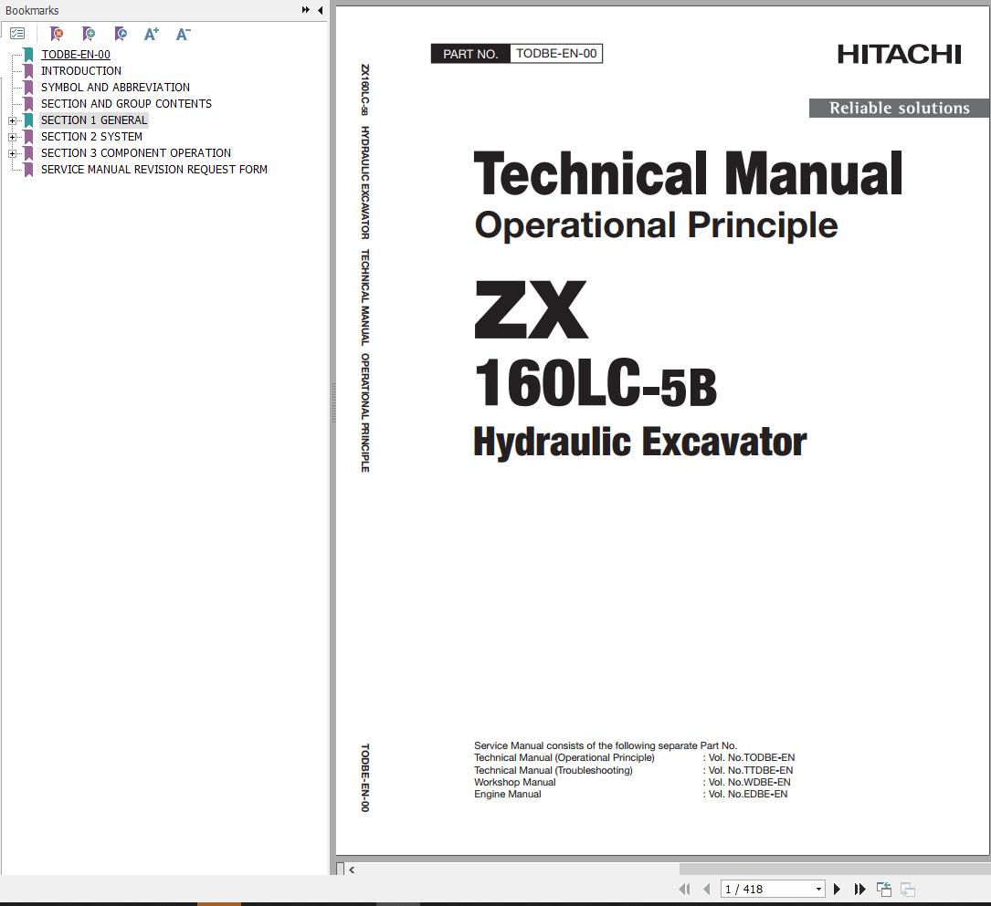Click the previous view icon
The height and width of the screenshot is (906, 991).
tap(884, 889)
